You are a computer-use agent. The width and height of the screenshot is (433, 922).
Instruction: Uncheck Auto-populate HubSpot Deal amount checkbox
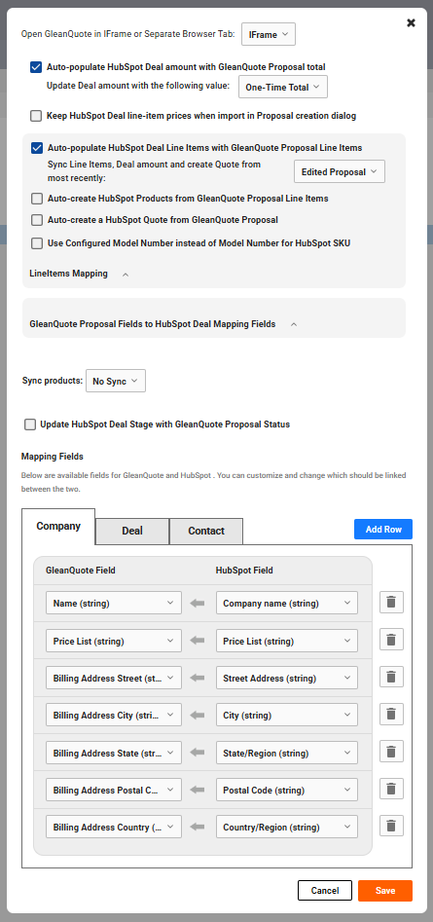[x=36, y=67]
